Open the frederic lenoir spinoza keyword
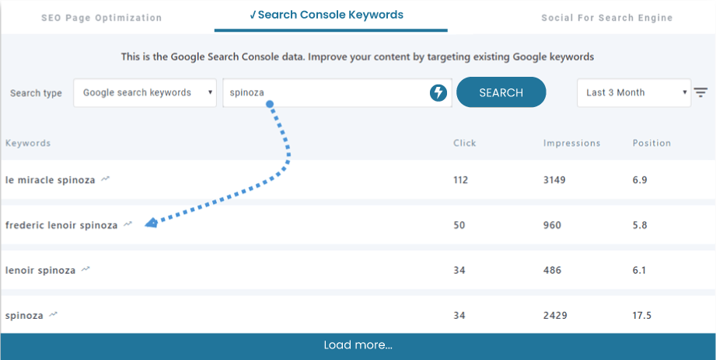 coord(61,226)
